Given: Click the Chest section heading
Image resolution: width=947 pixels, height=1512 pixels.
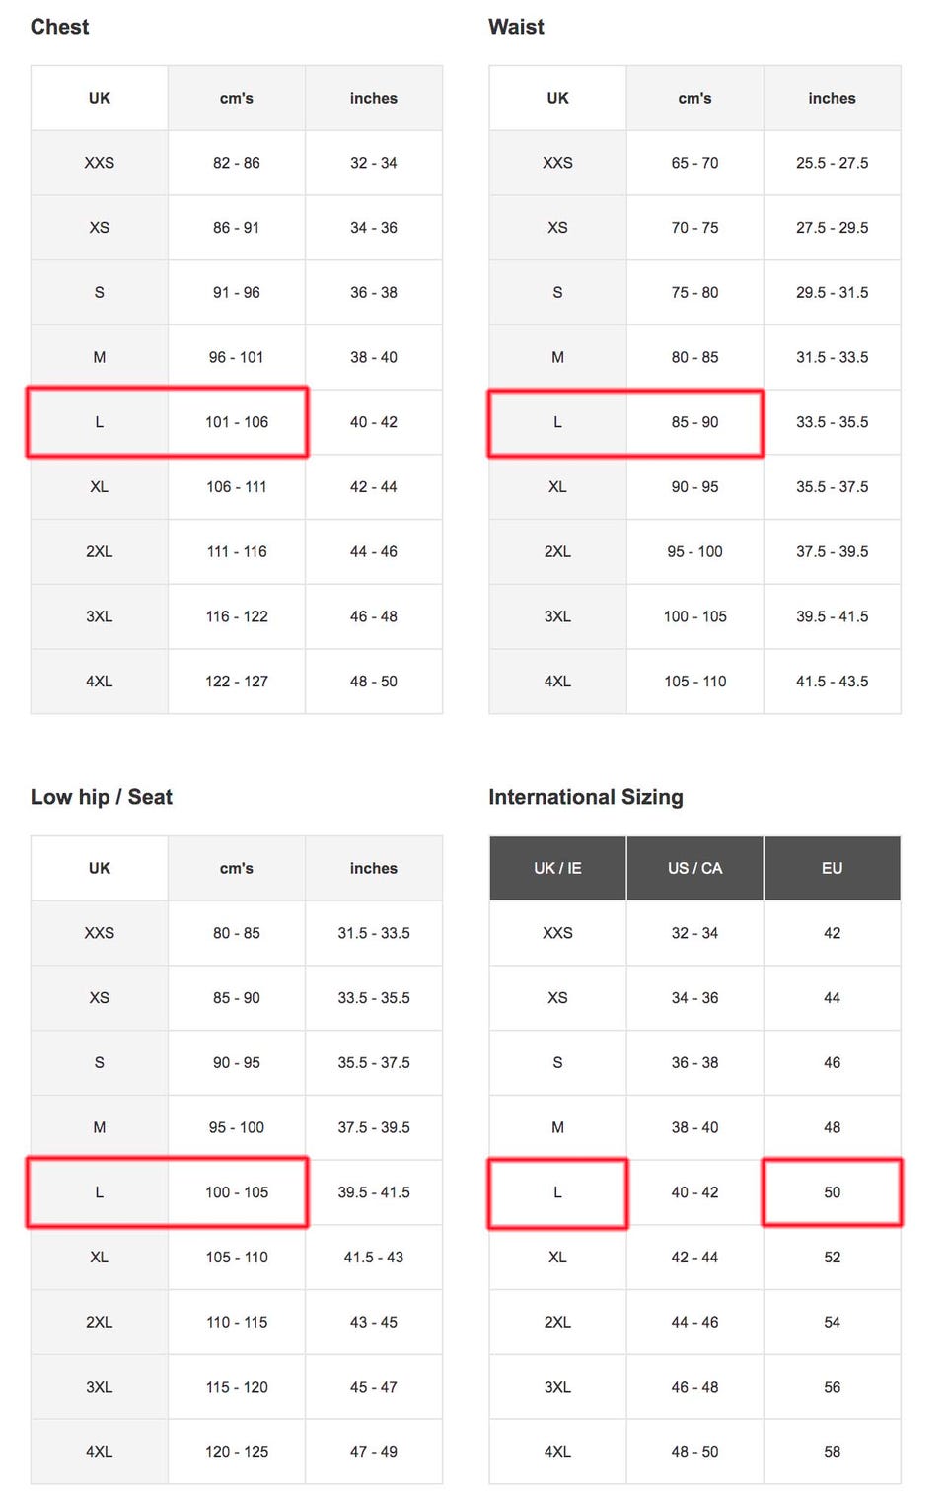Looking at the screenshot, I should 59,27.
